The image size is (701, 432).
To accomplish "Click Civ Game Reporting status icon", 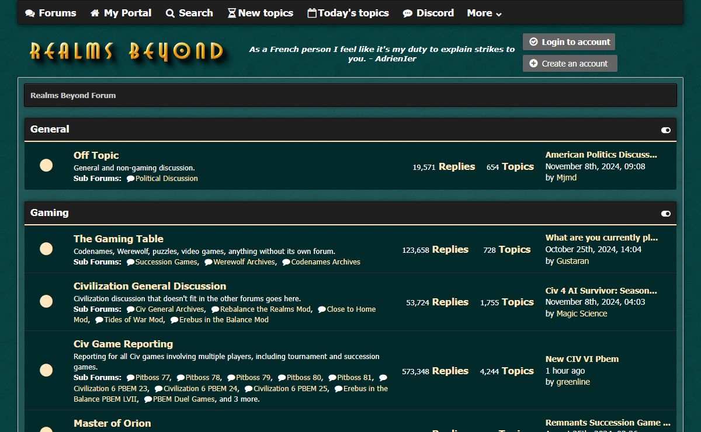I will (46, 370).
